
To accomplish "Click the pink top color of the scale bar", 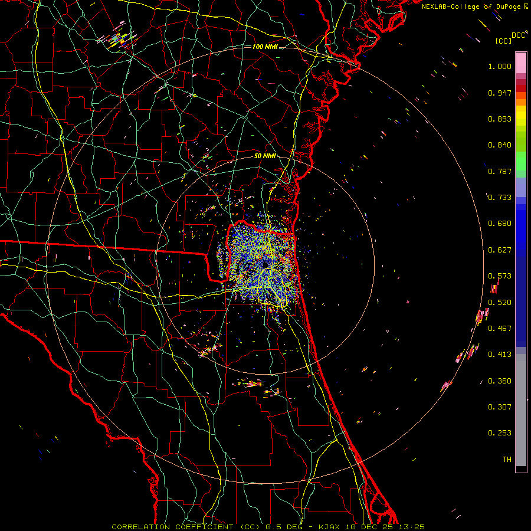I will [x=521, y=63].
